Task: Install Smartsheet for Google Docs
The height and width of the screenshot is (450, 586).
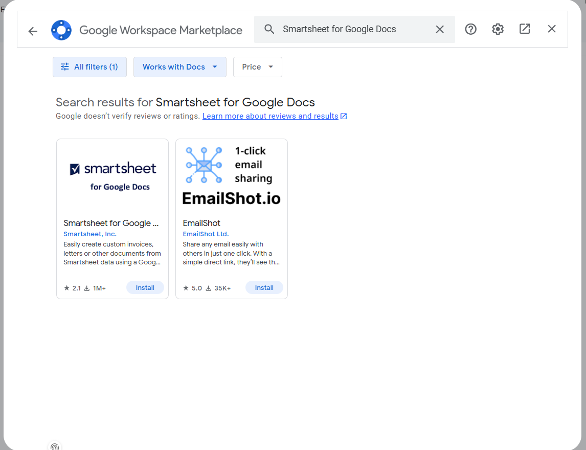Action: click(x=145, y=288)
